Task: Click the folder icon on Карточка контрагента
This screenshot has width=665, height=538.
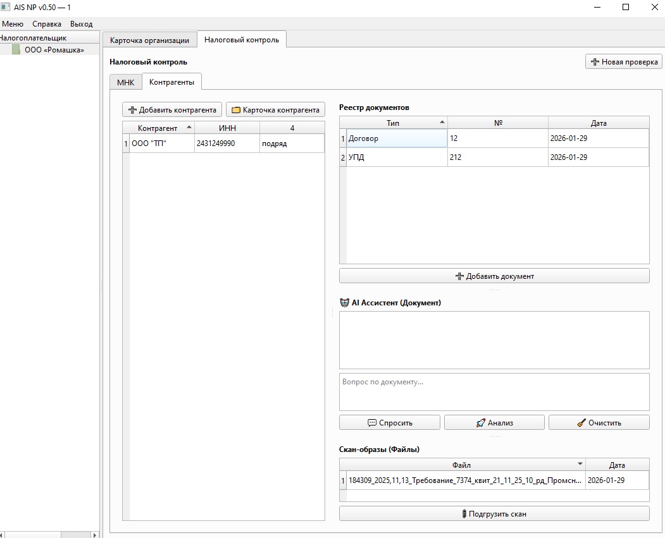Action: coord(236,110)
